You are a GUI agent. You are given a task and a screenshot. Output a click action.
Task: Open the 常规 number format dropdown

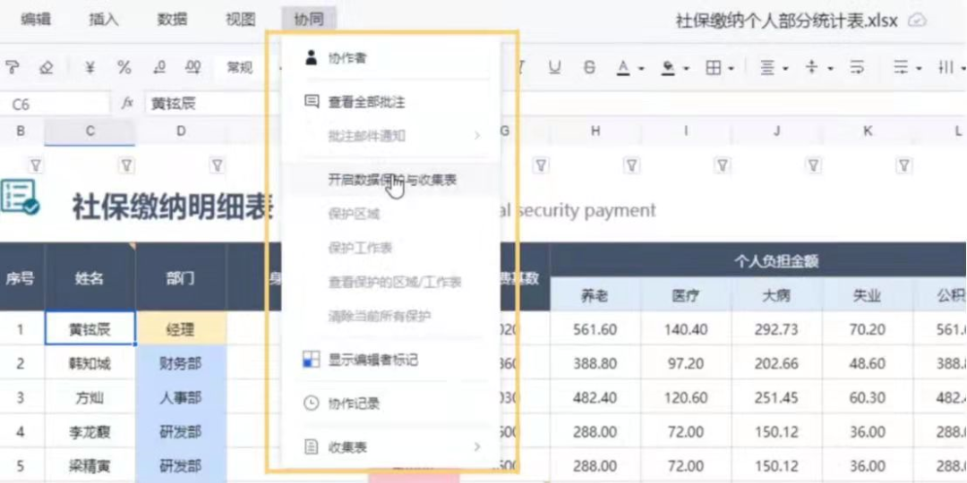point(242,68)
